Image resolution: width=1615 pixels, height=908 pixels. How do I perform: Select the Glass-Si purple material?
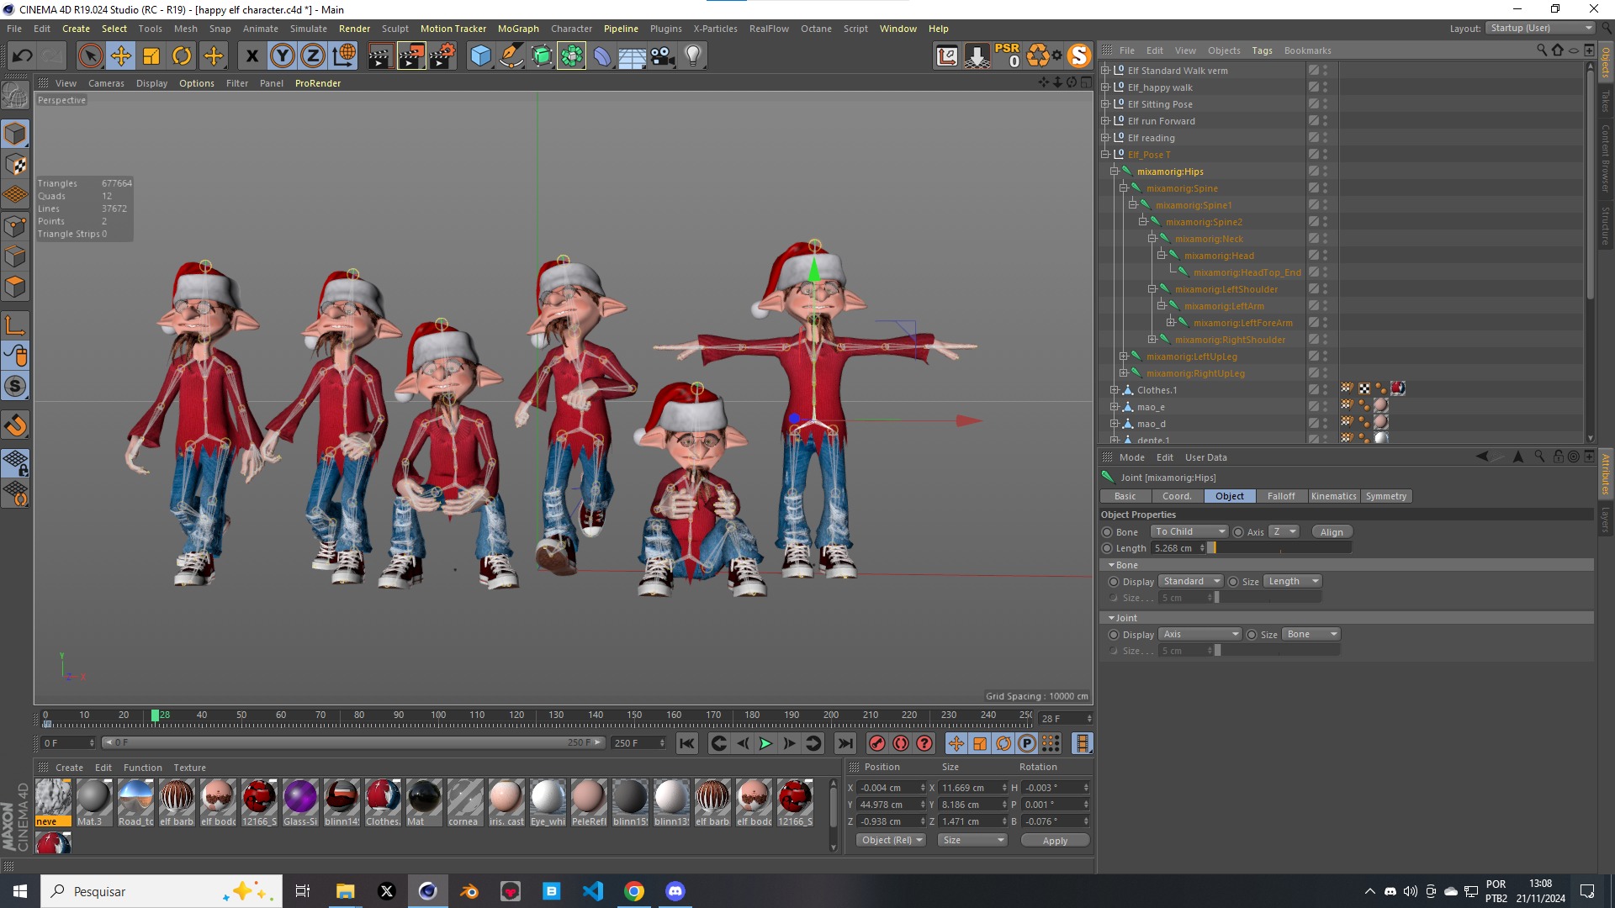point(300,802)
